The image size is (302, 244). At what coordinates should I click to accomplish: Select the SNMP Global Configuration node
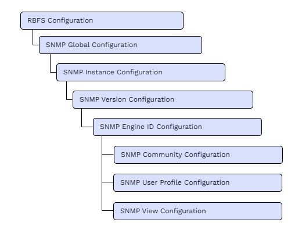coord(120,45)
